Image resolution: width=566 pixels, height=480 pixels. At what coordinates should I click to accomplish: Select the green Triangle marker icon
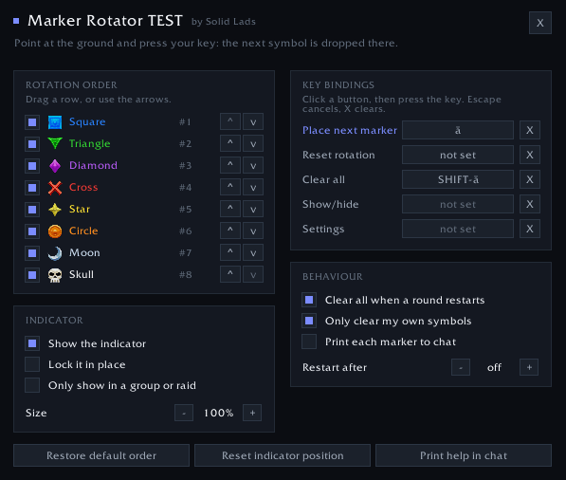click(55, 144)
